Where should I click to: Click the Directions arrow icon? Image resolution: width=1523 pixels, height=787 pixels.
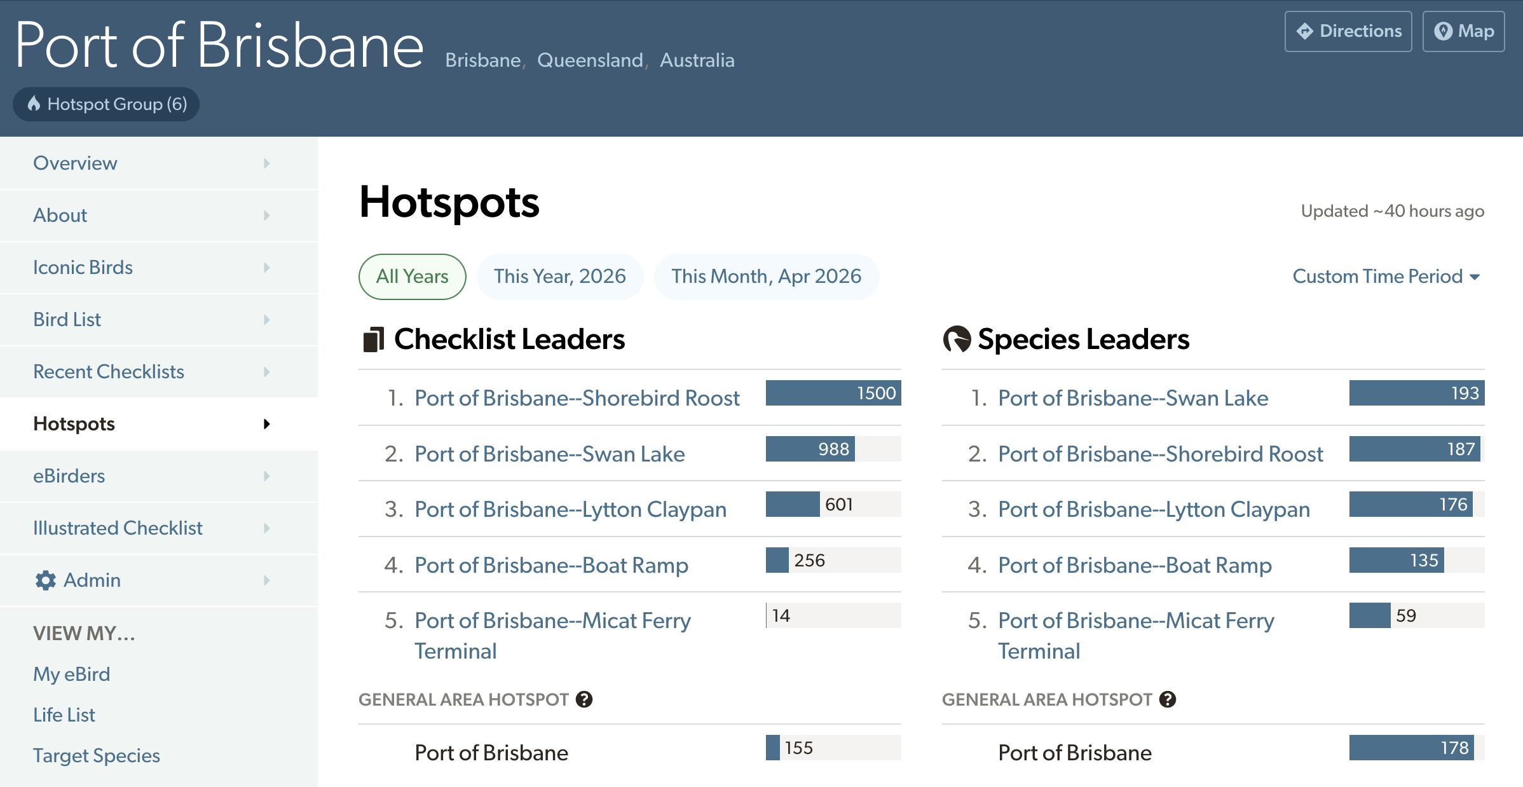[1305, 31]
